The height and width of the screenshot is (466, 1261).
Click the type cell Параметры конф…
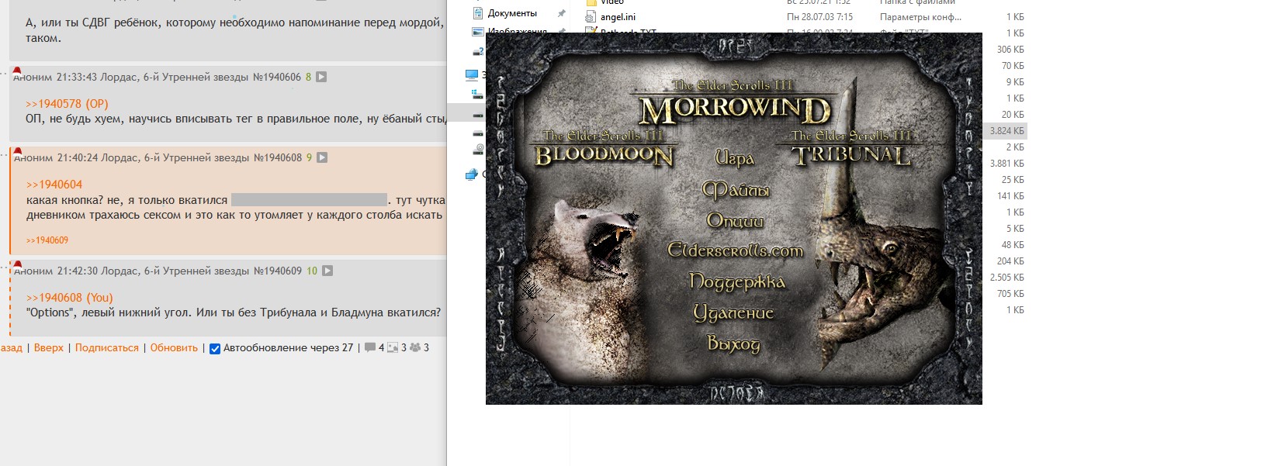920,17
